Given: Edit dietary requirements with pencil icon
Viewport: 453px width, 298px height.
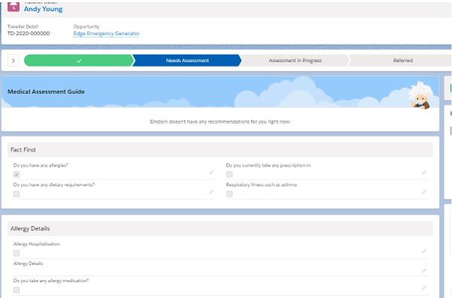Looking at the screenshot, I should (x=211, y=192).
